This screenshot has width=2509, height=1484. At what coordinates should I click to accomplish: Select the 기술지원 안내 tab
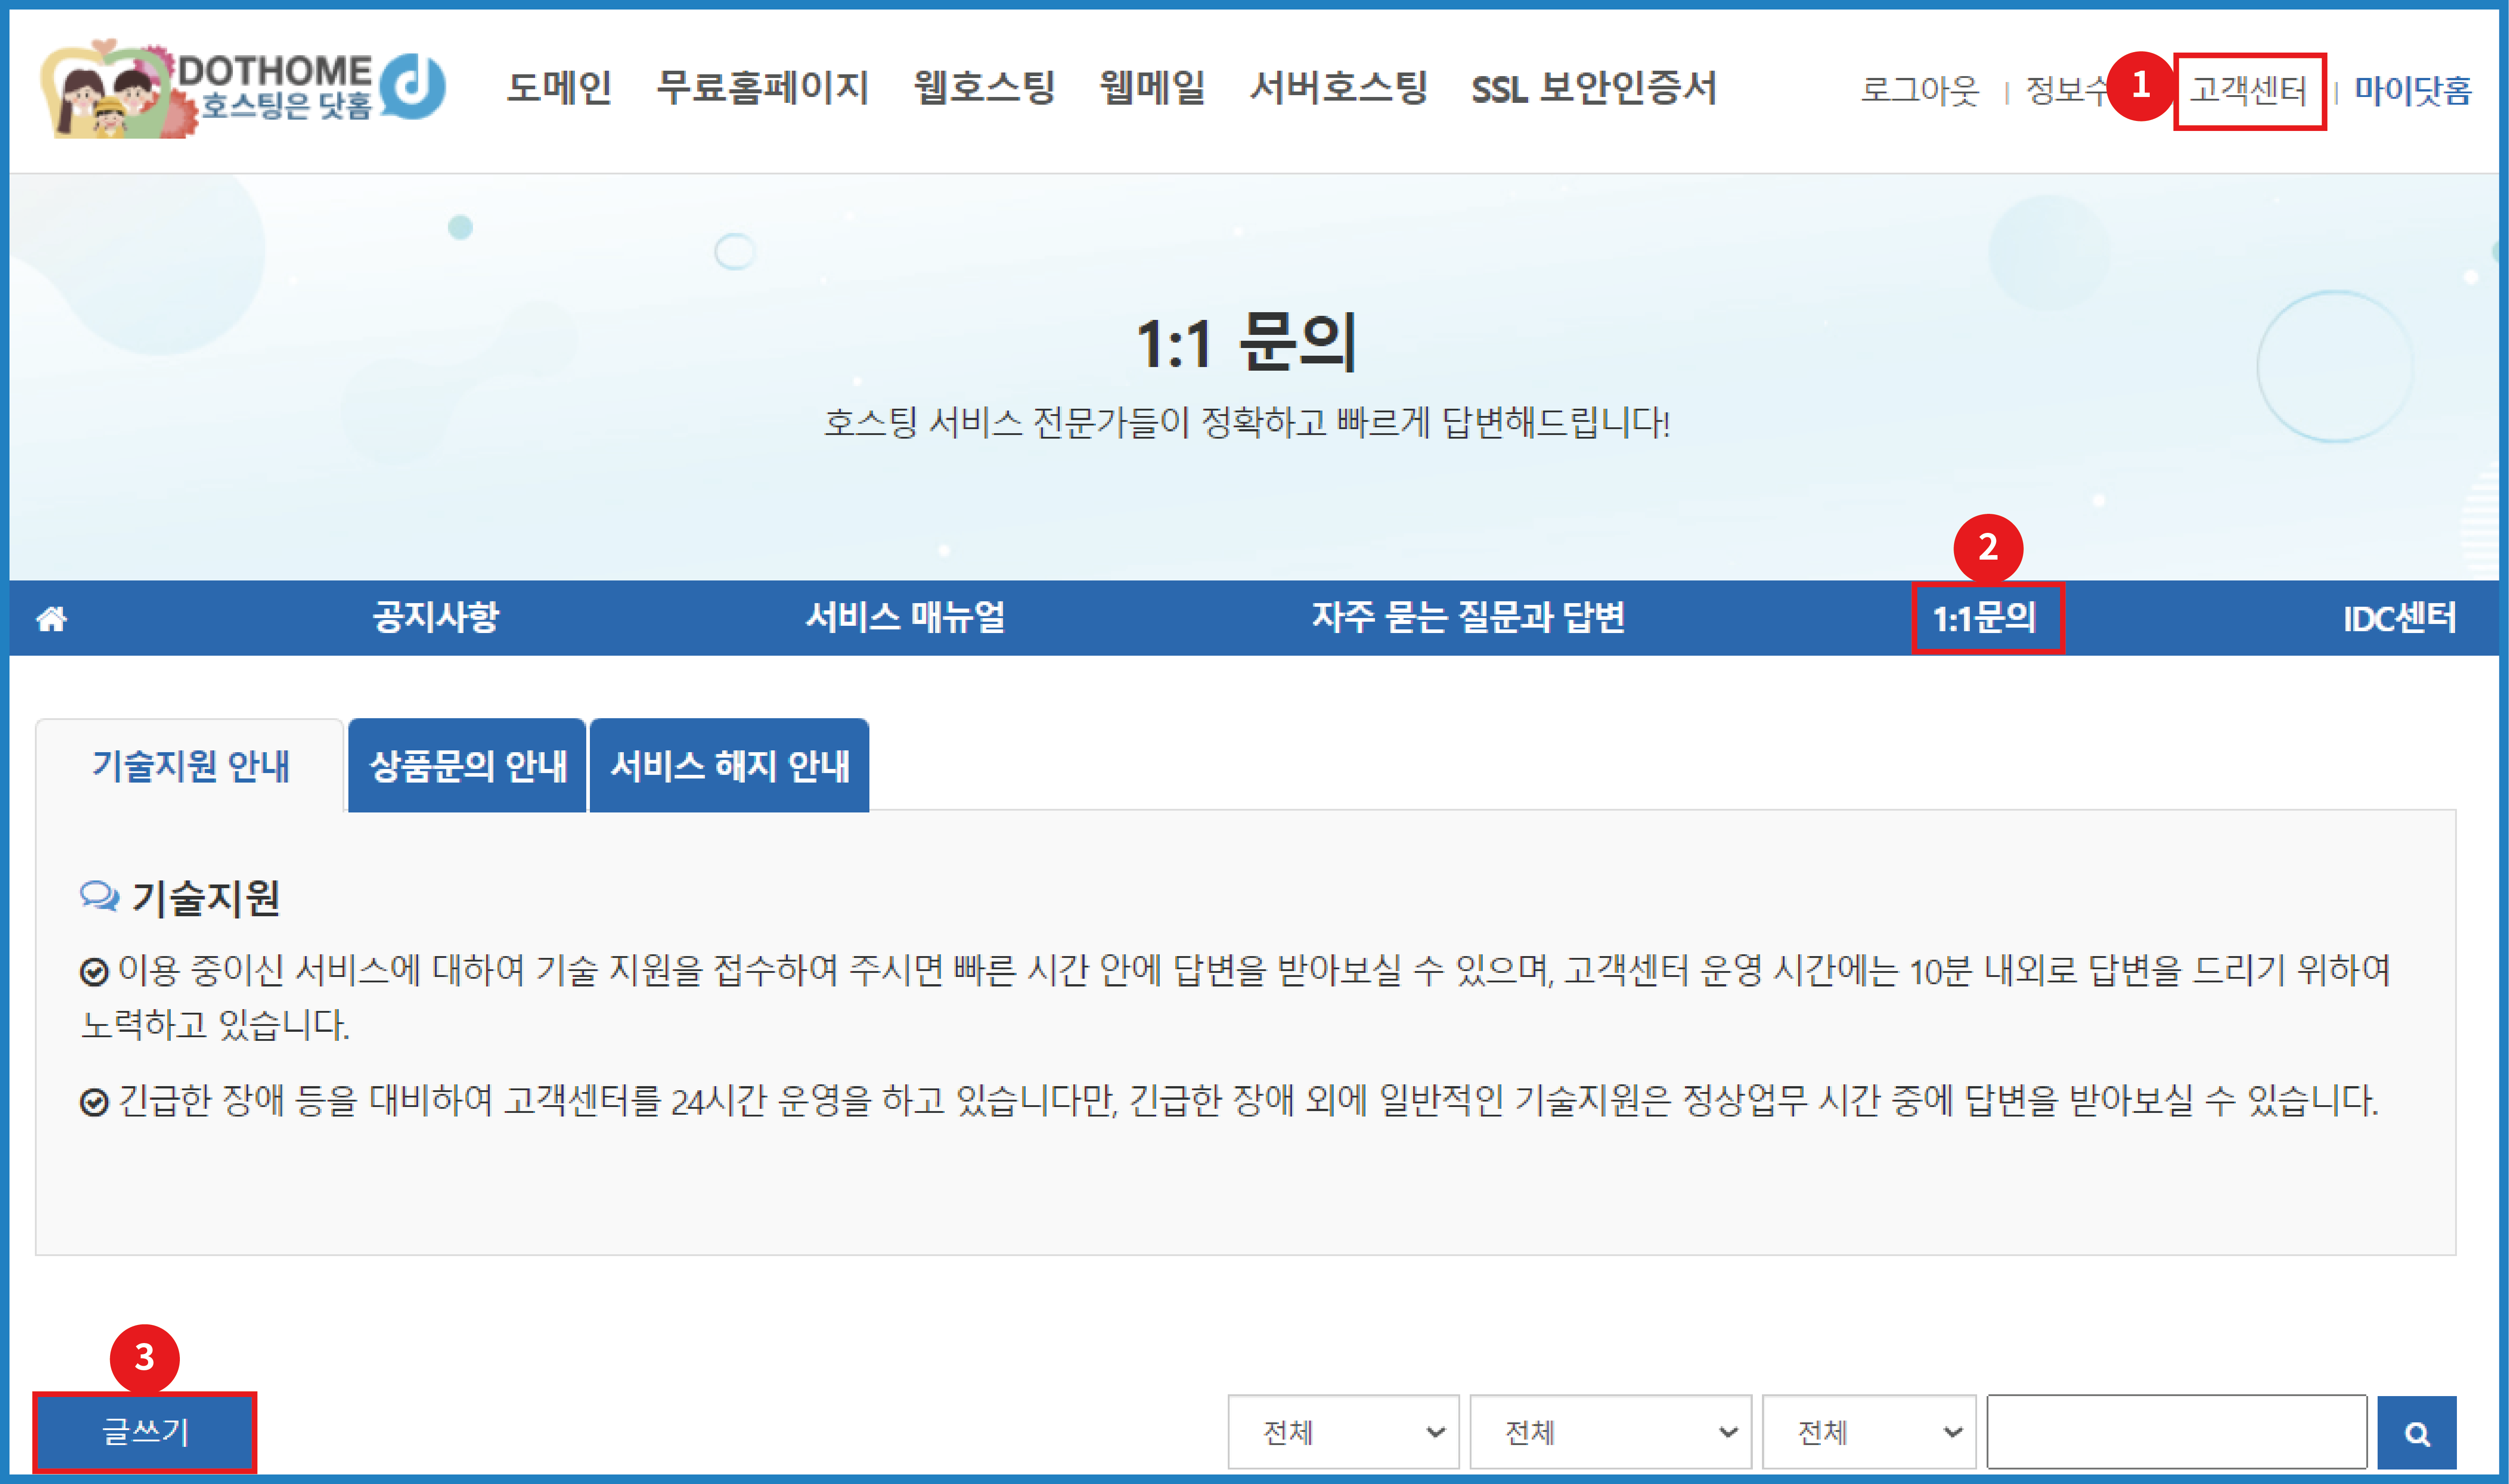tap(191, 766)
